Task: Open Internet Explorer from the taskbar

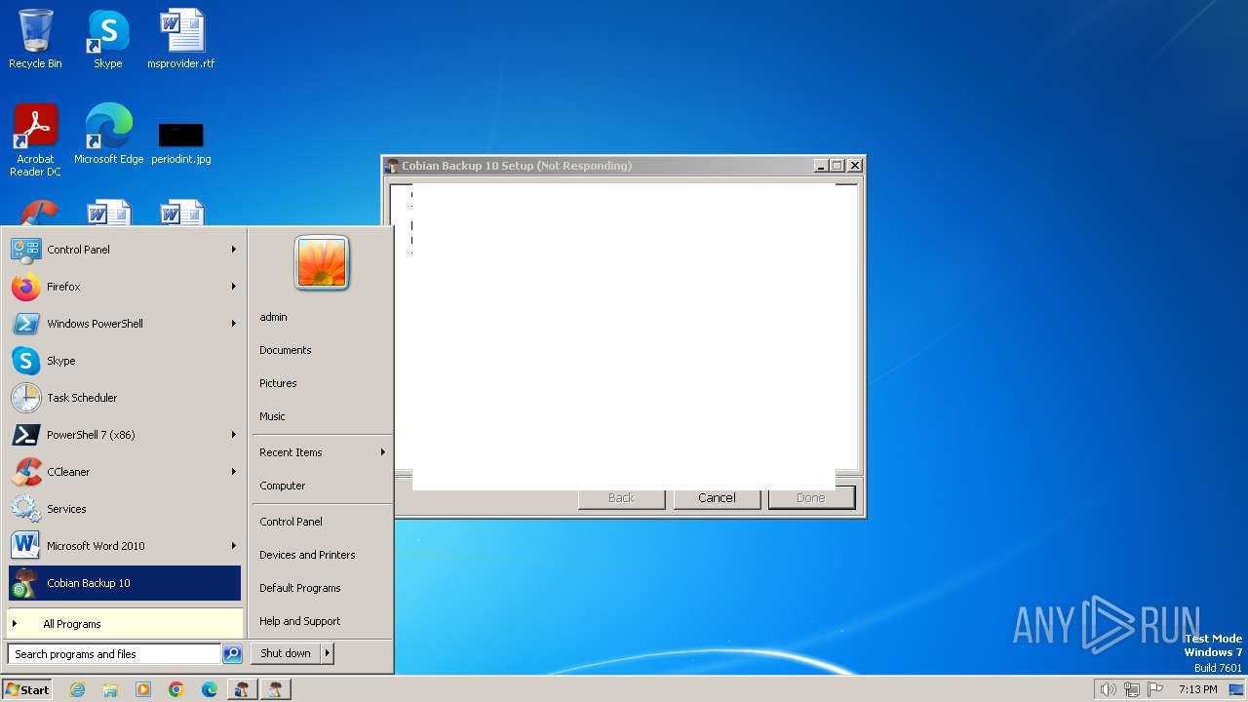Action: (78, 689)
